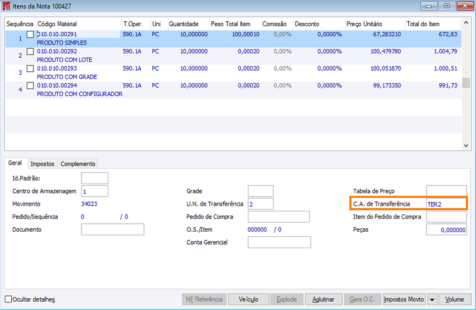Click the Impostos Movto button
Screen dimensions: 476x310
coord(404,299)
